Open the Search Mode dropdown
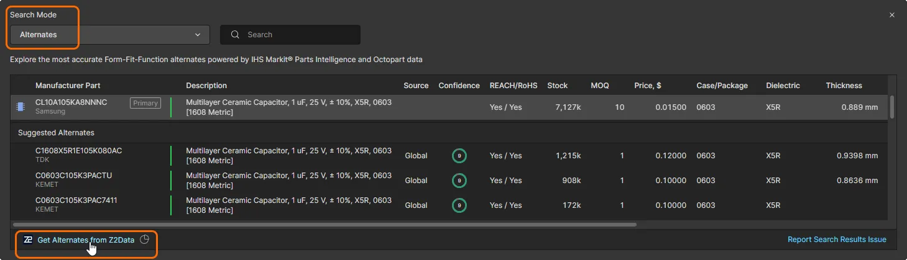 coord(110,35)
